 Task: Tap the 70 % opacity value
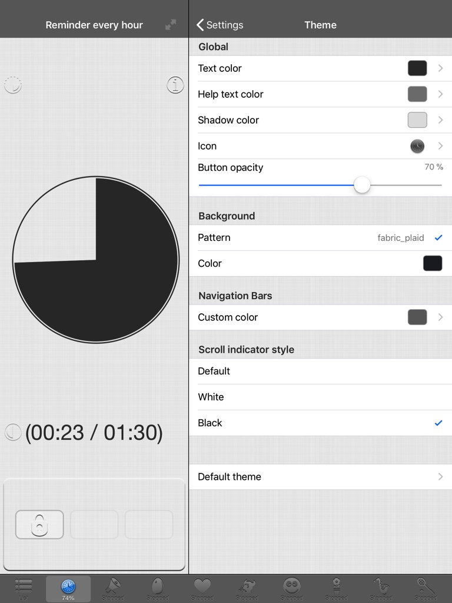[434, 167]
